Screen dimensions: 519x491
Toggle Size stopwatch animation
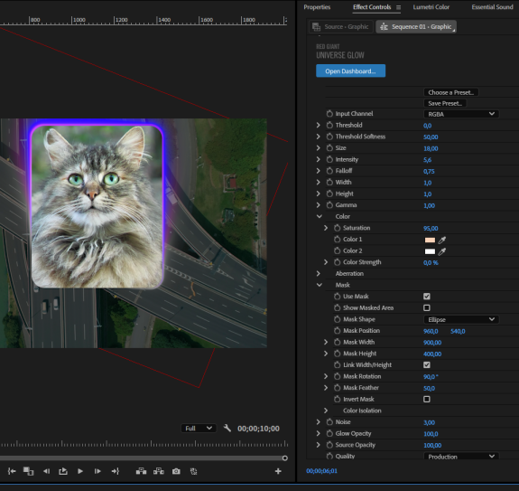329,148
